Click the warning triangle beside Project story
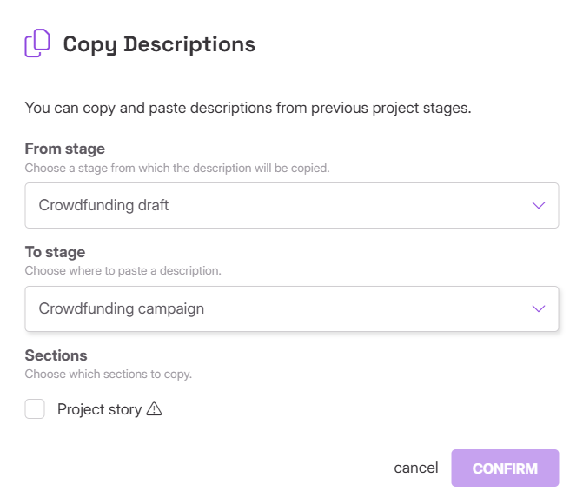The image size is (583, 504). pyautogui.click(x=155, y=409)
